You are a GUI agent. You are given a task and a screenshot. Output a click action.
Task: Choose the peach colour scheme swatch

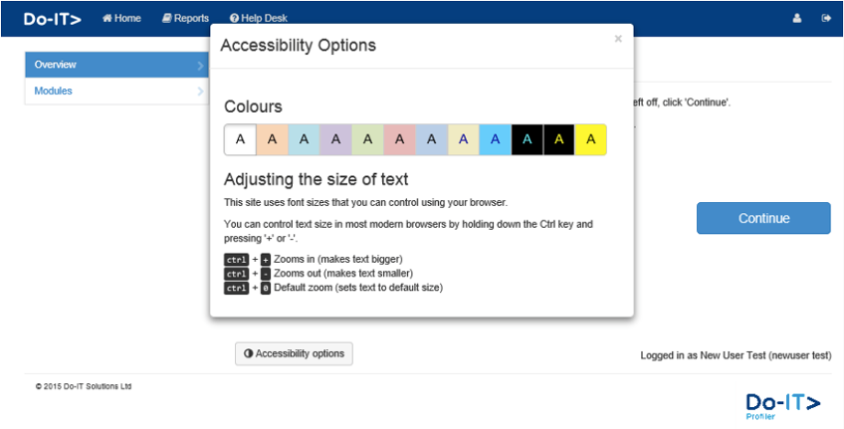click(x=272, y=139)
